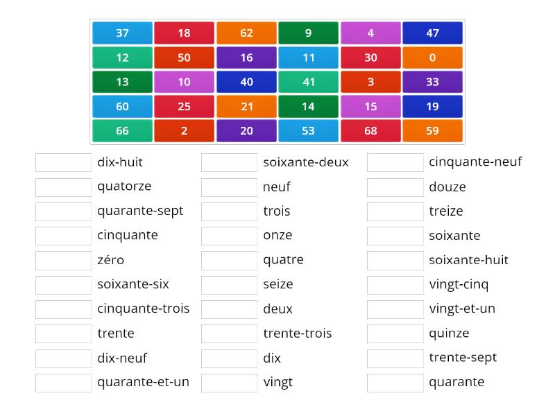Select the blank box for quarante
This screenshot has width=555, height=416.
click(x=395, y=383)
